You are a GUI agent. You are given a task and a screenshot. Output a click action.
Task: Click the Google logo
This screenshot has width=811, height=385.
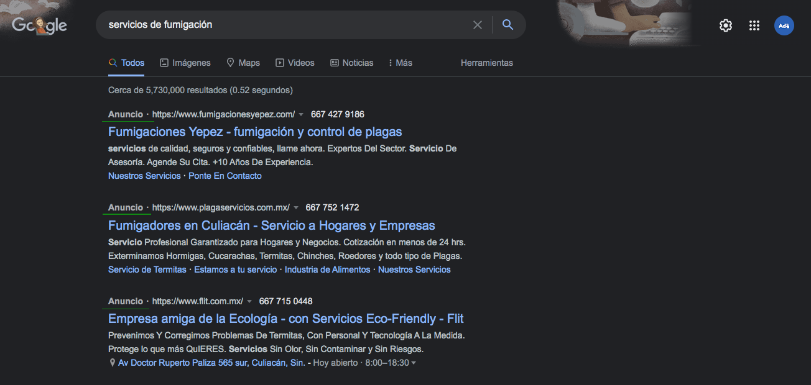click(39, 25)
